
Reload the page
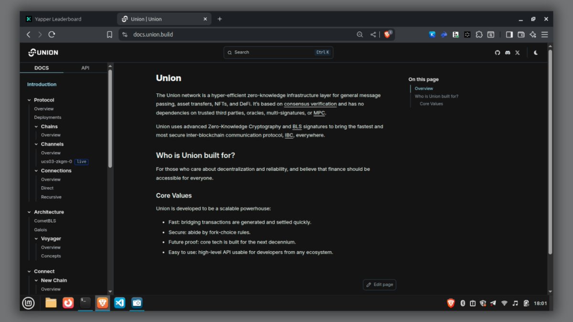tap(52, 34)
